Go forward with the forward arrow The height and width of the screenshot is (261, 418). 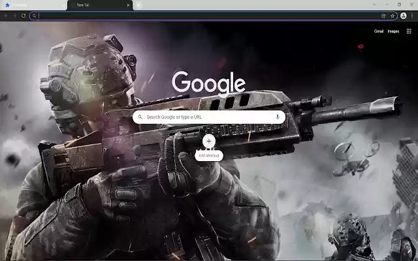tap(14, 16)
